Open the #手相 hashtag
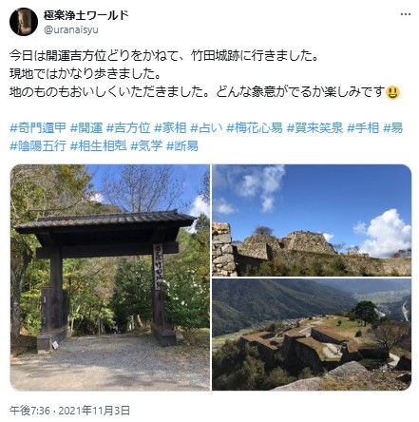This screenshot has height=422, width=419. click(363, 128)
